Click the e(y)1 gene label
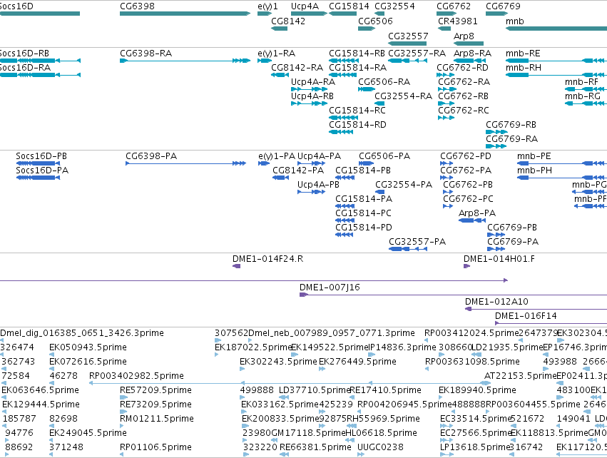This screenshot has height=458, width=607. point(268,6)
